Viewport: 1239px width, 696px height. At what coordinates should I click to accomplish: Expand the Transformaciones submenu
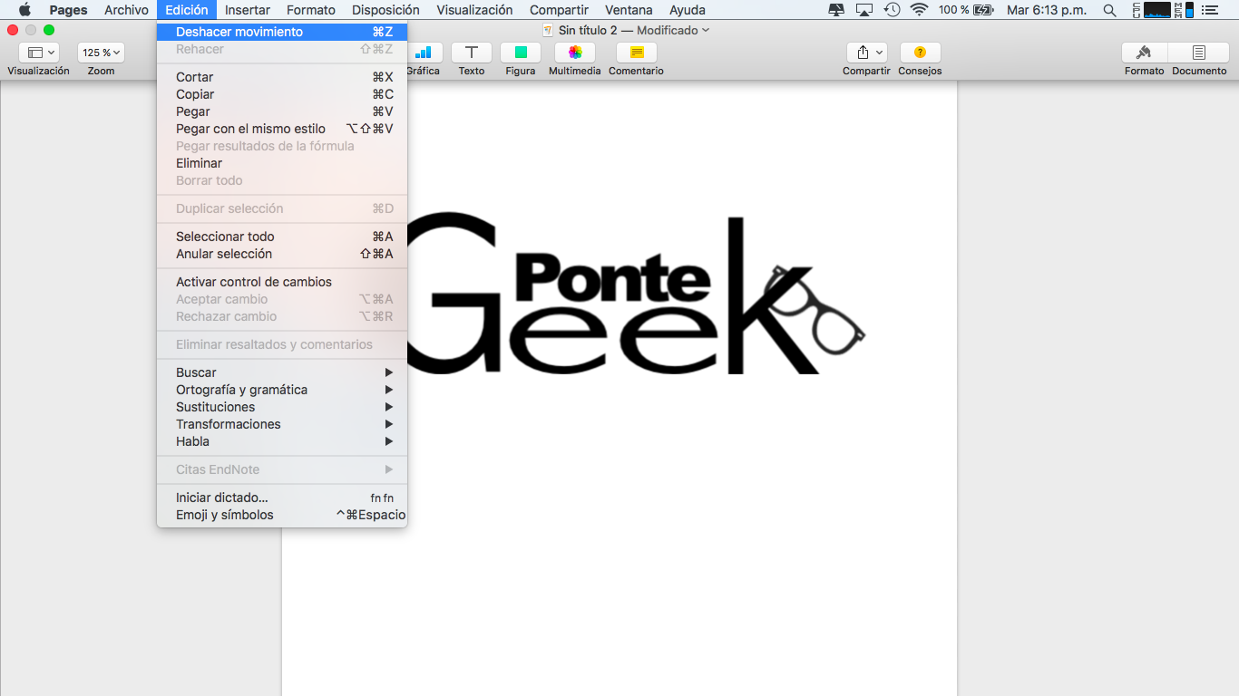[282, 424]
